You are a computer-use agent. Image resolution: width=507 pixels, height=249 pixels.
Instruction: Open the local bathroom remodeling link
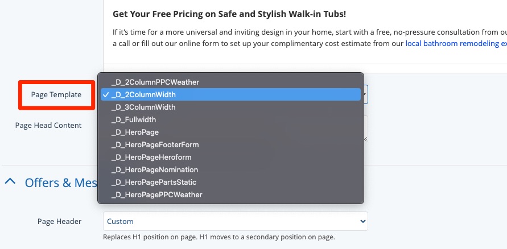pyautogui.click(x=455, y=43)
